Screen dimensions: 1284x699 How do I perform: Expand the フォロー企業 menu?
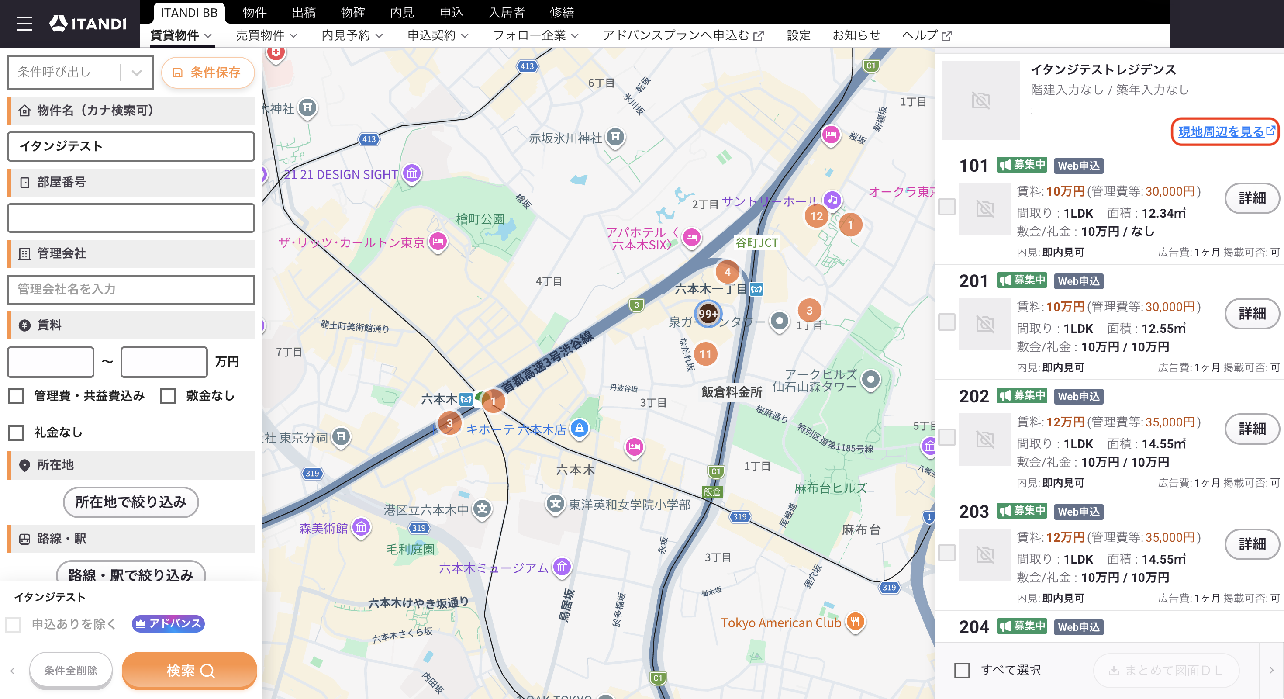[x=536, y=35]
